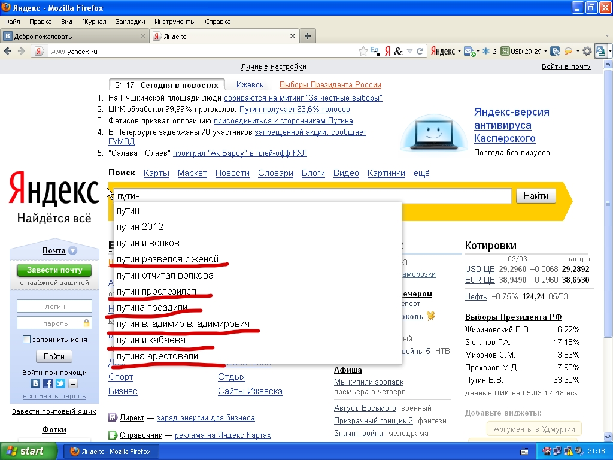The width and height of the screenshot is (613, 460).
Task: Click the En keyboard language icon in the address bar
Action: [x=375, y=52]
